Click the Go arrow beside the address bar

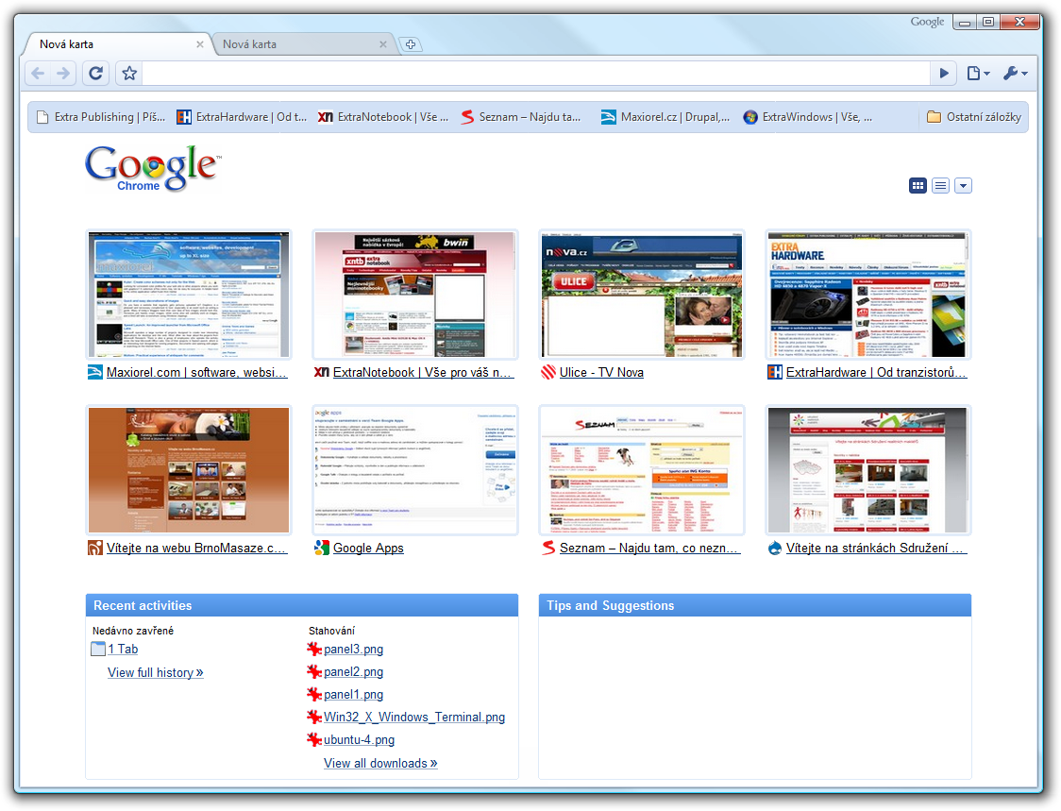click(x=944, y=73)
